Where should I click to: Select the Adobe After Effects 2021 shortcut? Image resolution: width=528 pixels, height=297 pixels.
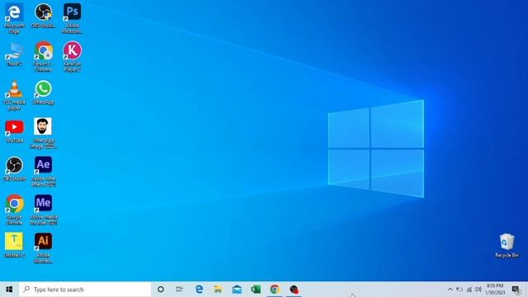click(x=43, y=172)
